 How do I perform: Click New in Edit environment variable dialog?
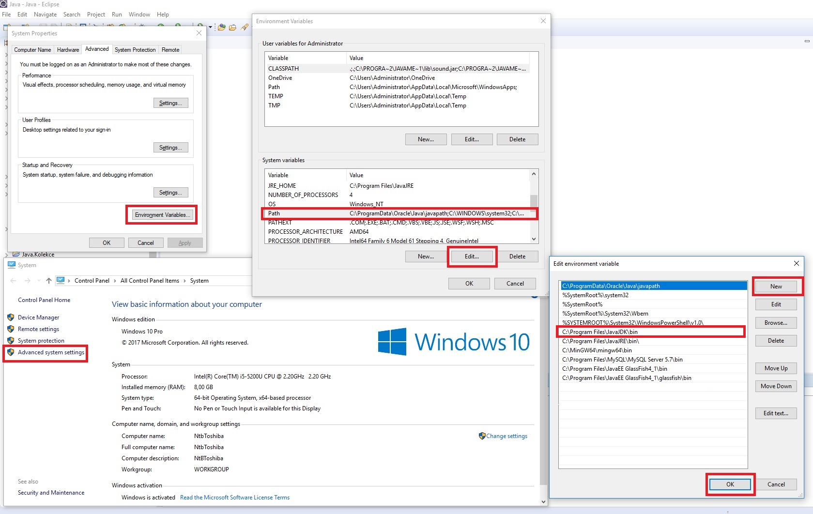tap(776, 287)
